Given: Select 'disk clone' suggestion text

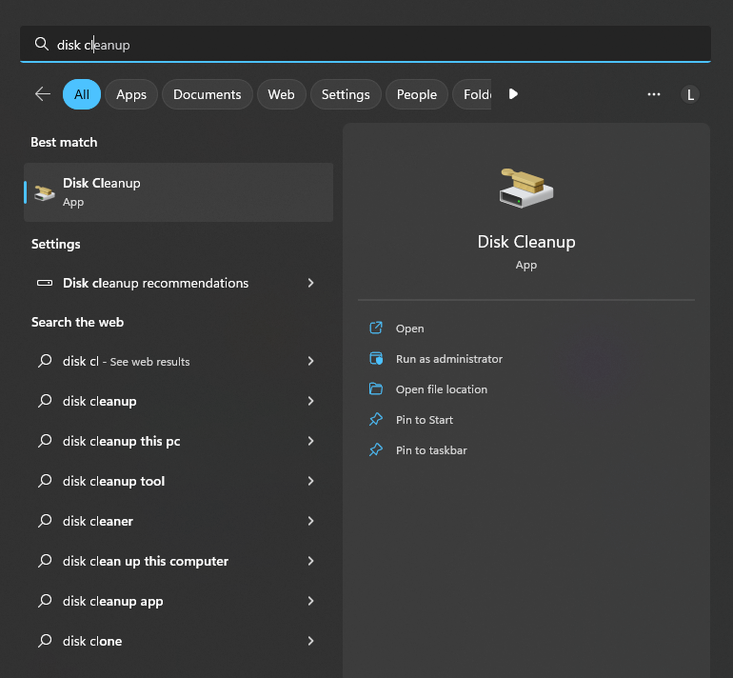Looking at the screenshot, I should 92,641.
